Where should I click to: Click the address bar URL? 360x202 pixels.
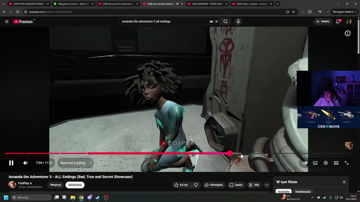(x=51, y=12)
